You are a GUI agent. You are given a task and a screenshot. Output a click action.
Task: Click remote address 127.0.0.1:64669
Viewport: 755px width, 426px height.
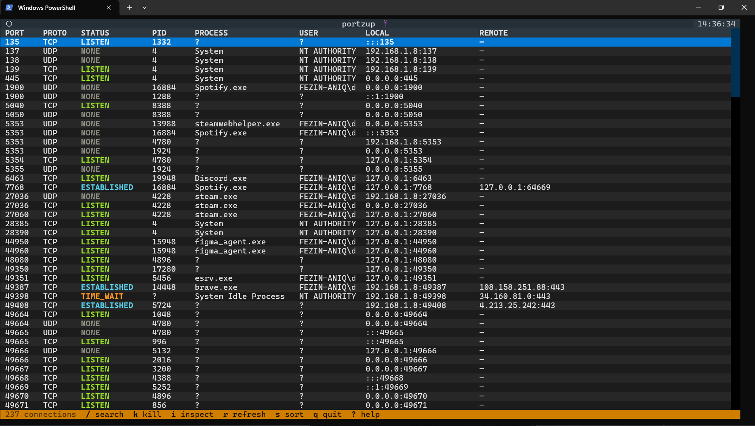point(515,188)
